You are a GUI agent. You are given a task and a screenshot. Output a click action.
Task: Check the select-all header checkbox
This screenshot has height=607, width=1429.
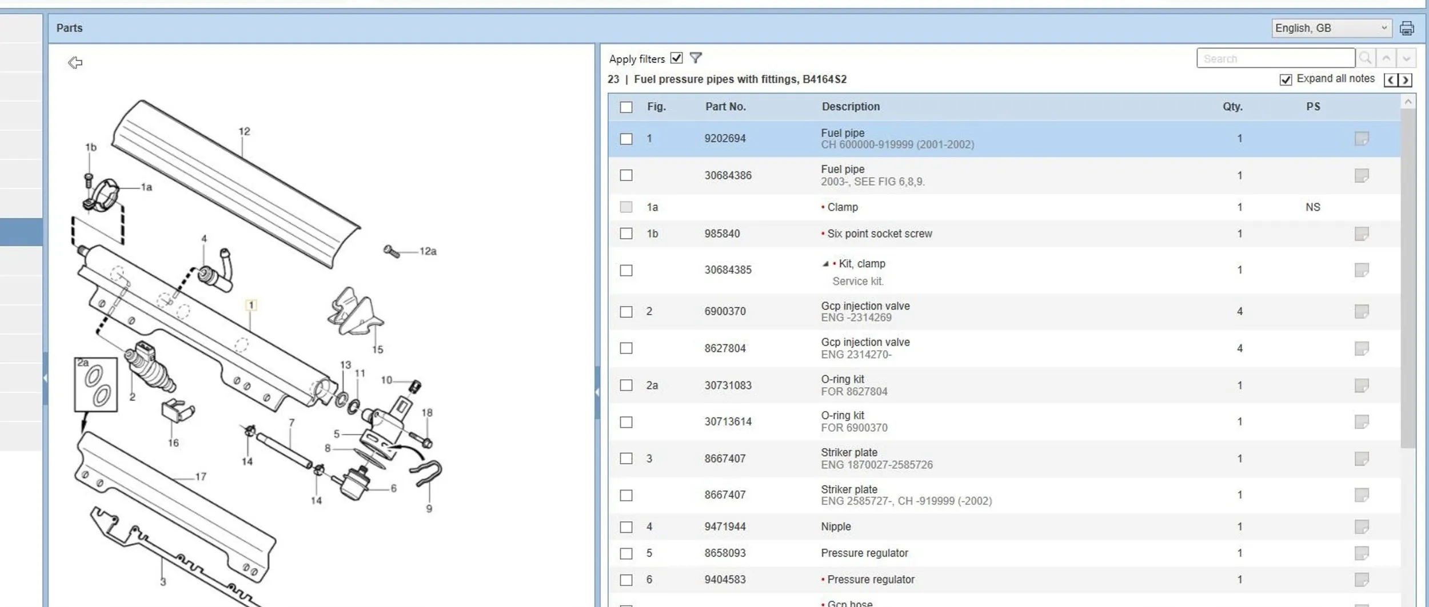[626, 107]
